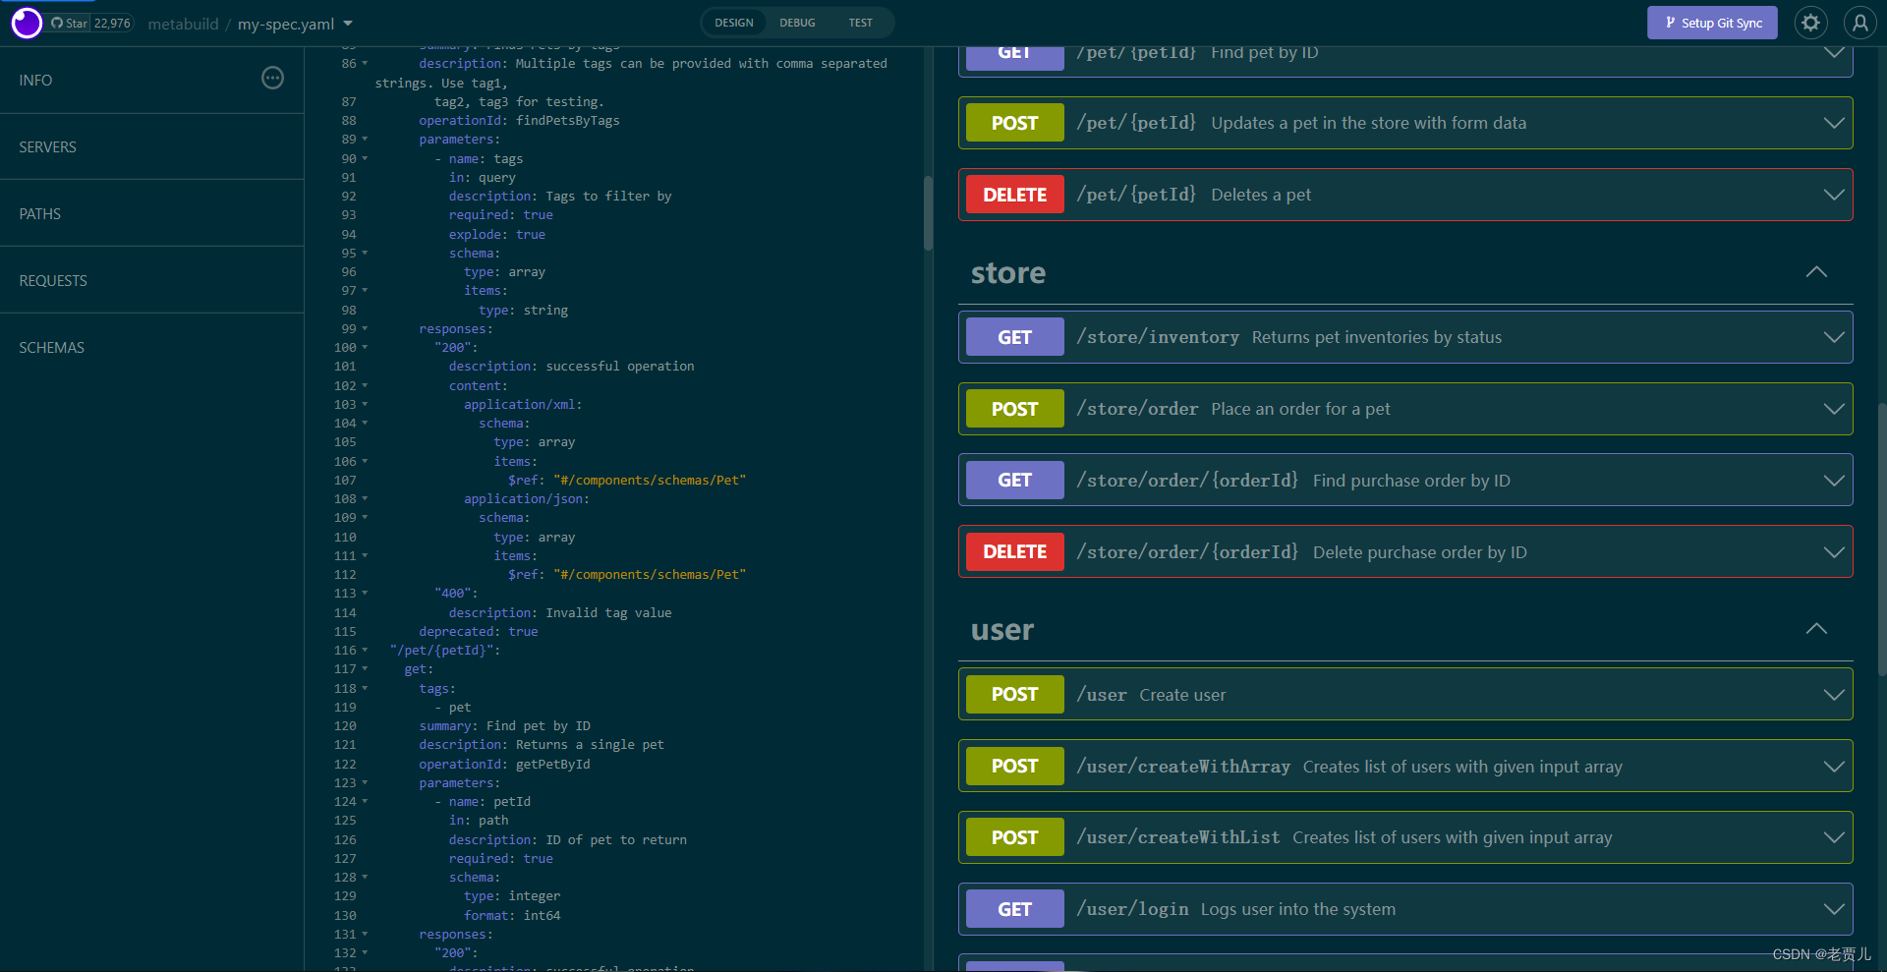
Task: Open the user account profile icon
Action: pyautogui.click(x=1859, y=23)
